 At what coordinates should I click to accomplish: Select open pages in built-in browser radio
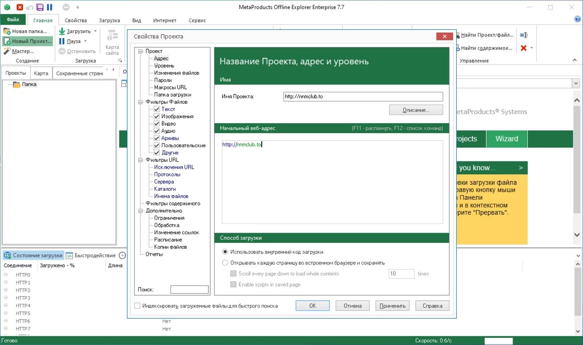click(225, 263)
